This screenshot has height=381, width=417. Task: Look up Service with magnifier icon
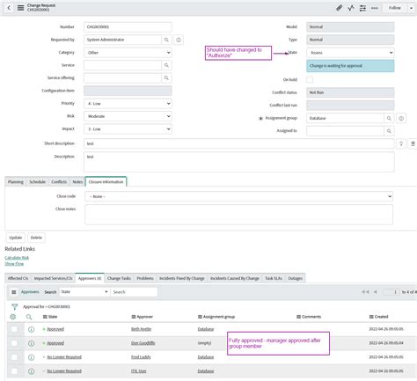[166, 65]
